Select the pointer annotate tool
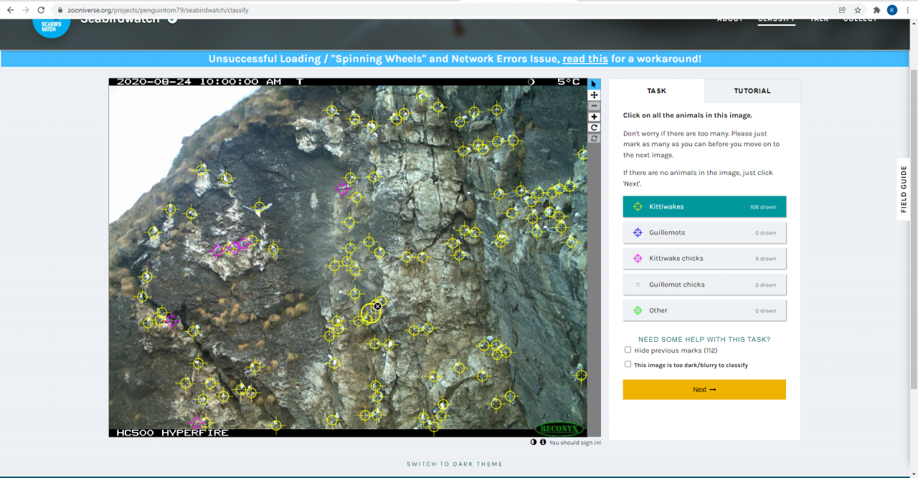The image size is (918, 478). point(594,85)
